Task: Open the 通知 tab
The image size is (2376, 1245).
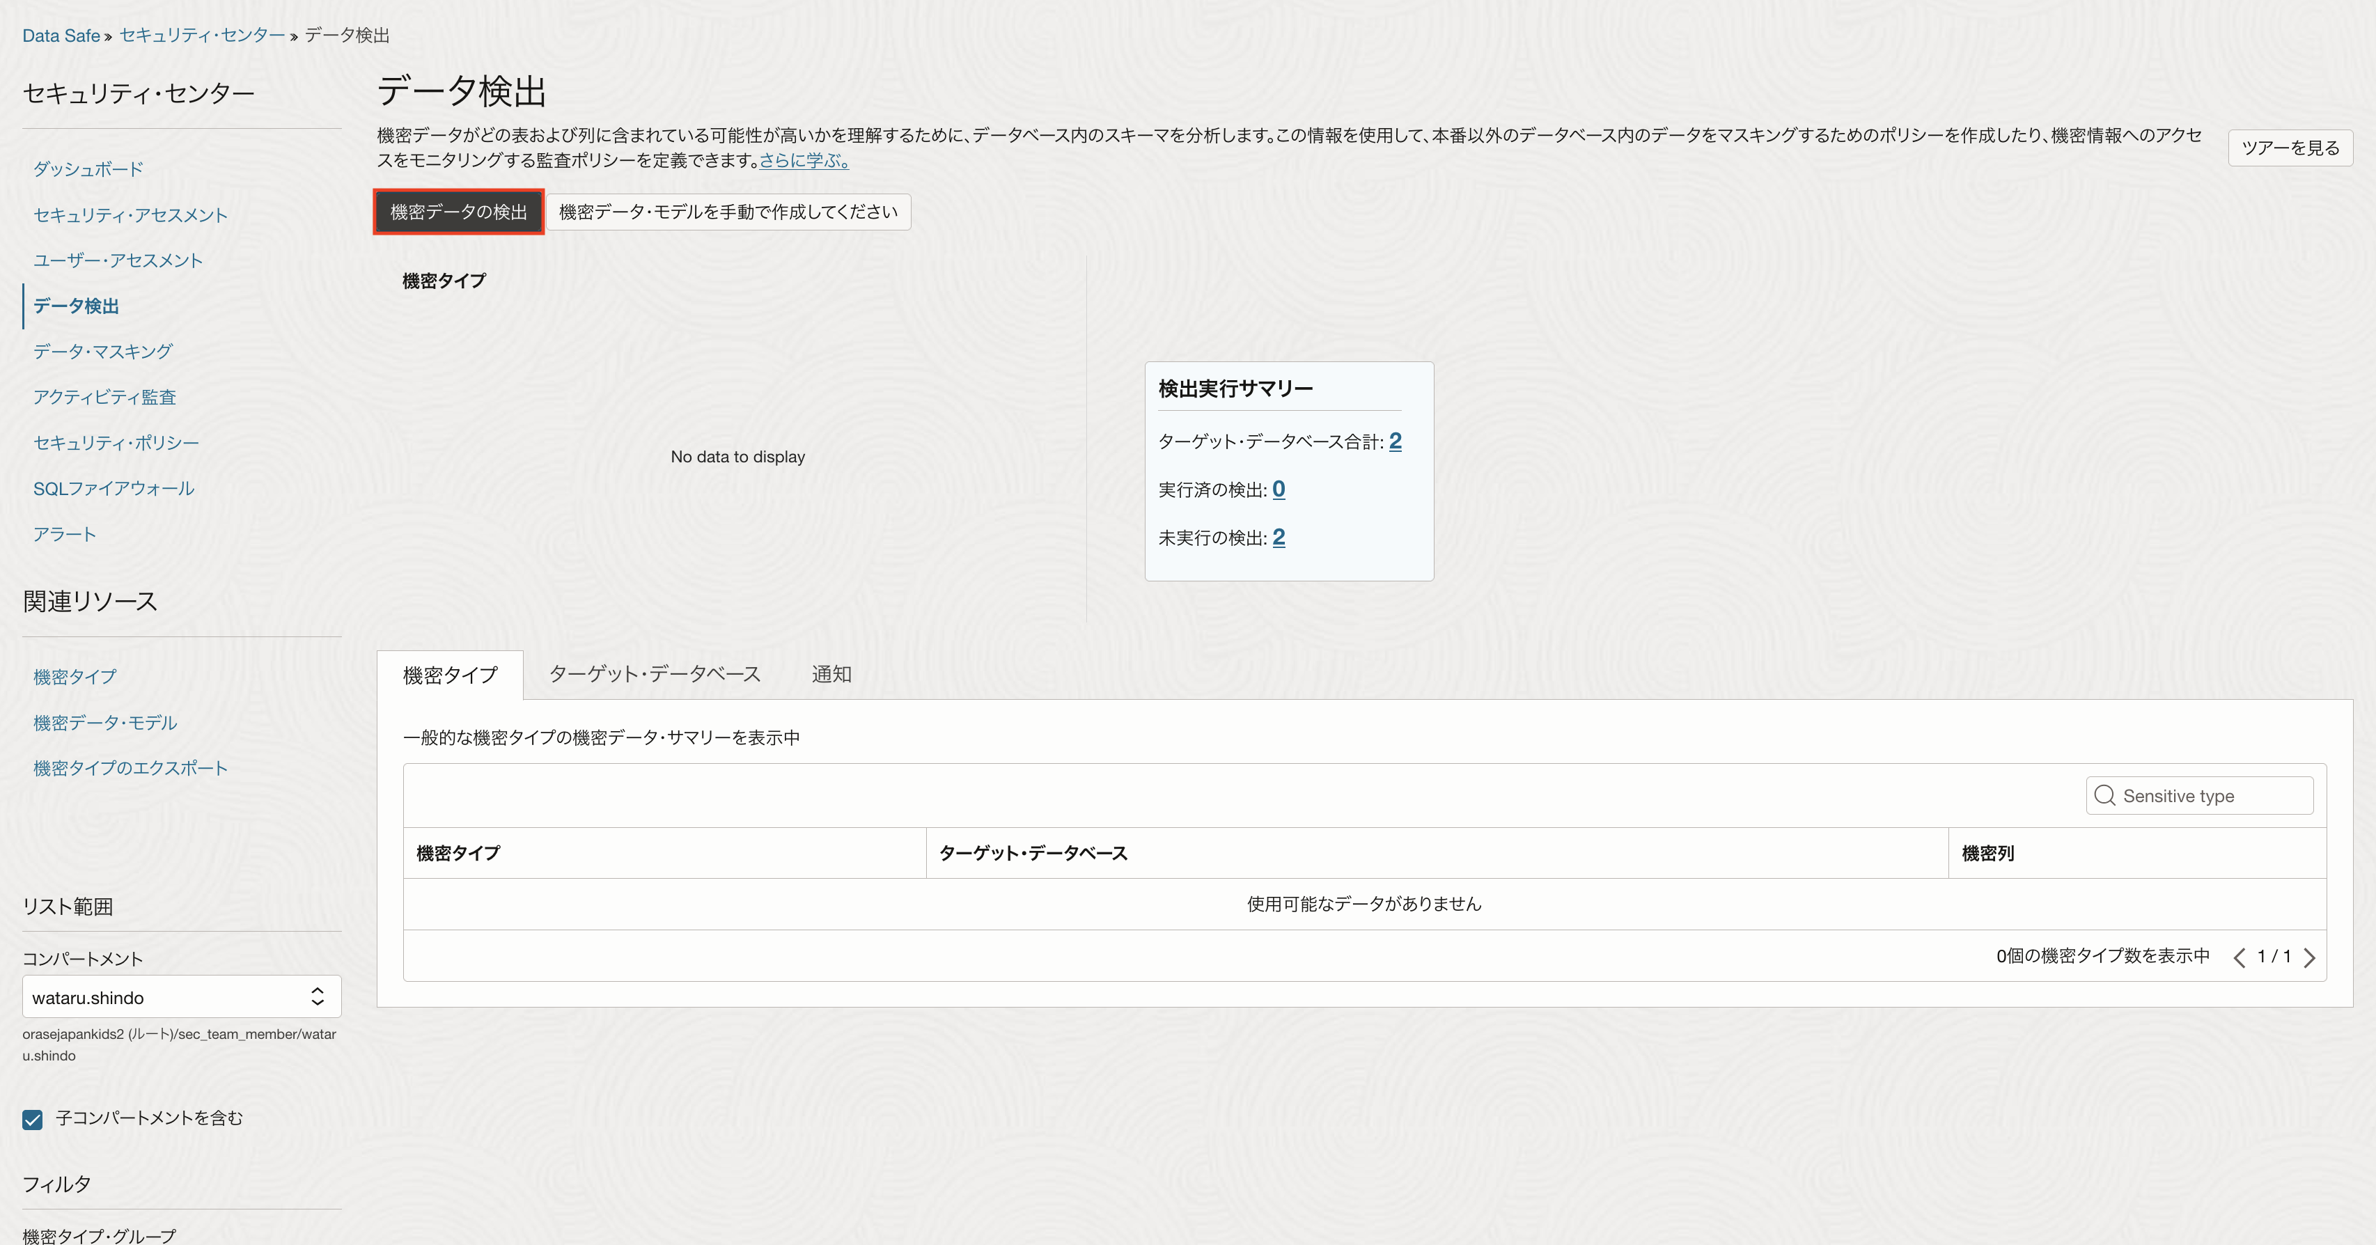Action: click(x=831, y=674)
